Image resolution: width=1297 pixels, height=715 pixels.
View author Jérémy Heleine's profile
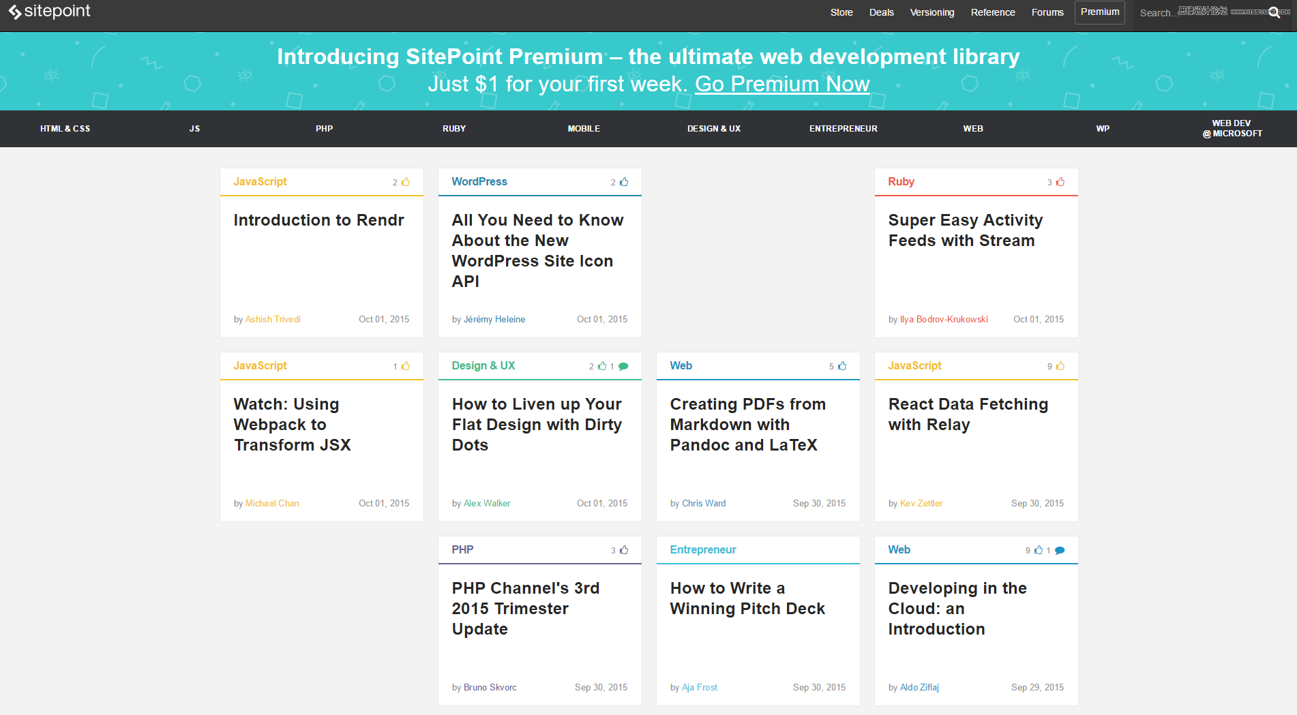[494, 320]
